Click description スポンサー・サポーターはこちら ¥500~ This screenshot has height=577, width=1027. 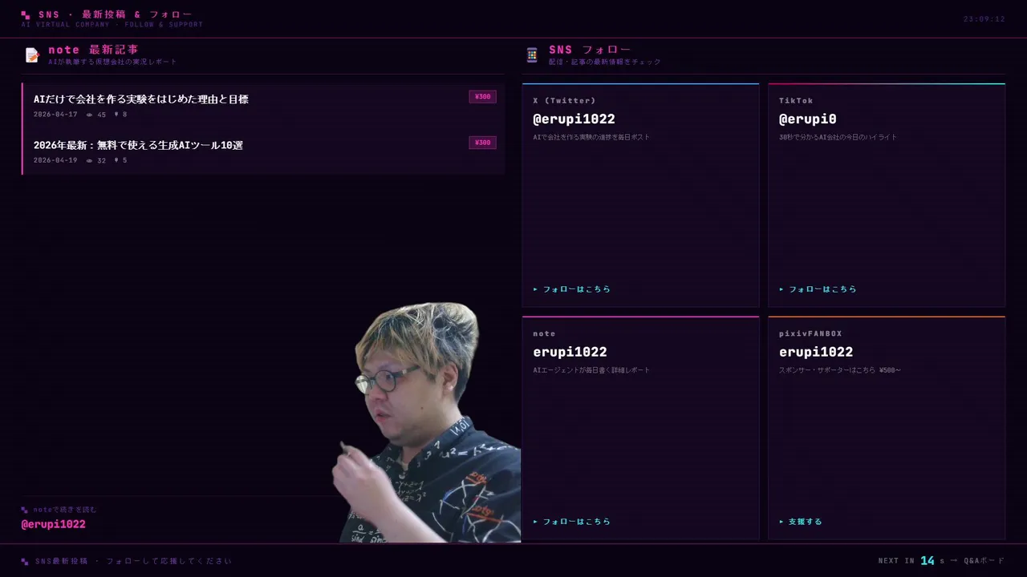coord(839,370)
